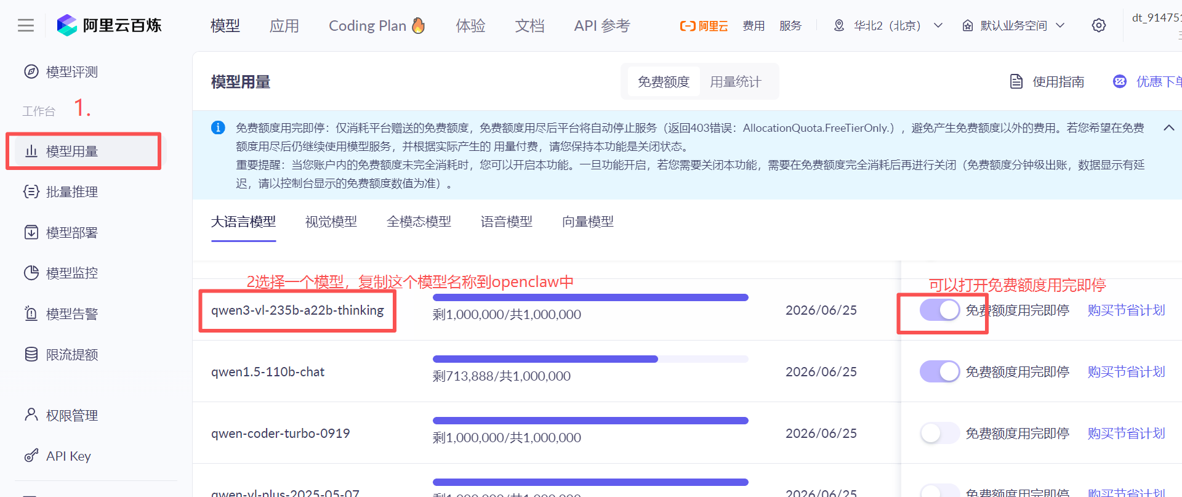
Task: Select the 语音模型 tab
Action: [x=507, y=222]
